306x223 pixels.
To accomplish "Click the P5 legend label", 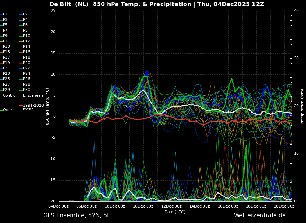I will click(4, 25).
